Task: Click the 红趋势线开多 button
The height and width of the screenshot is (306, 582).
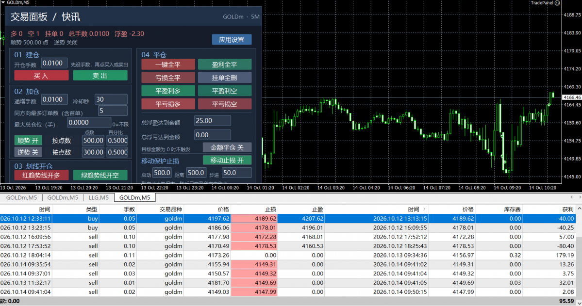Action: [x=41, y=175]
